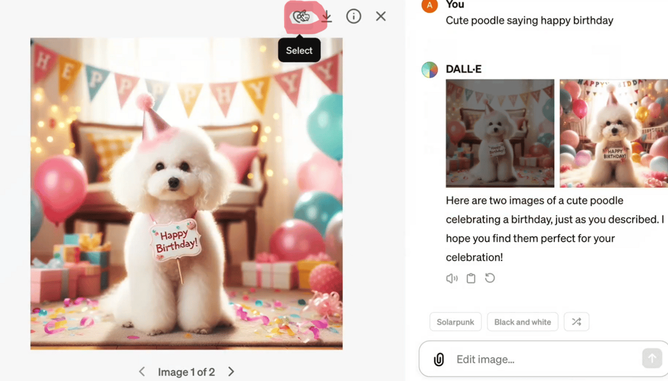Shuffle the style suggestions
The width and height of the screenshot is (668, 381).
[x=576, y=322]
